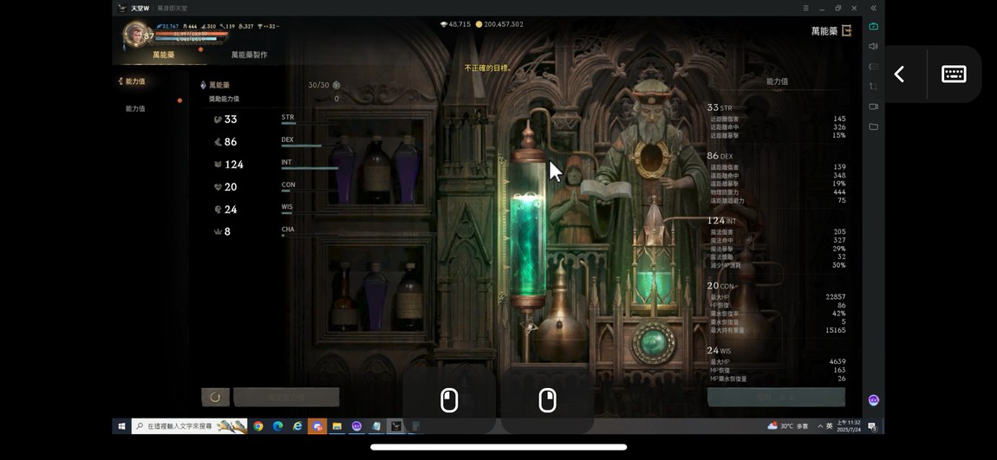The height and width of the screenshot is (460, 997).
Task: Click the 124 INT stats heading
Action: pos(721,220)
